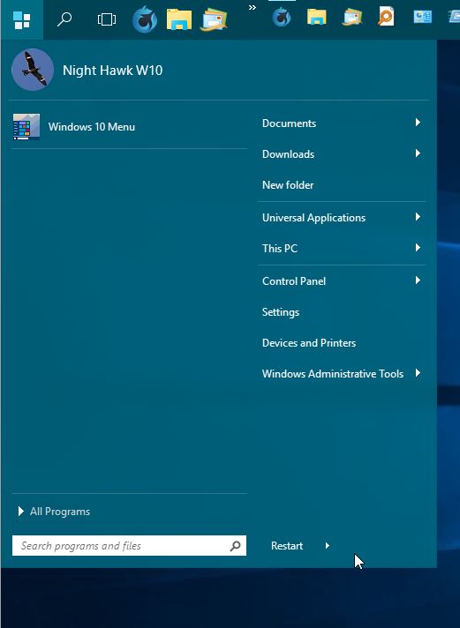Expand the Windows Administrative Tools arrow
Screen dimensions: 460x628
coord(418,373)
